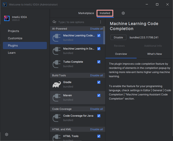Click the IntelliJ IDEA logo in sidebar

point(7,18)
